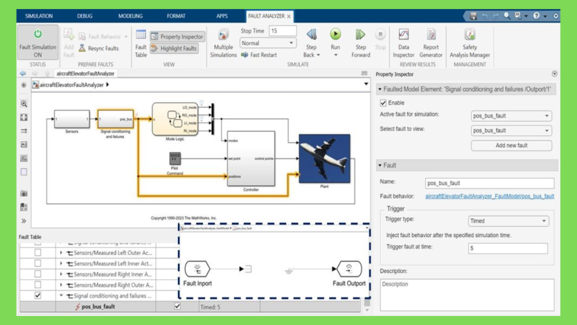Click Fit to View in the canvas palette

click(24, 117)
